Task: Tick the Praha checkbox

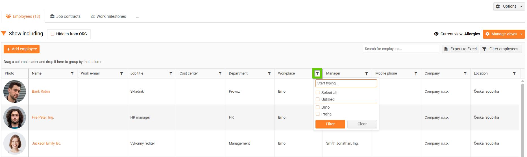Action: point(318,114)
